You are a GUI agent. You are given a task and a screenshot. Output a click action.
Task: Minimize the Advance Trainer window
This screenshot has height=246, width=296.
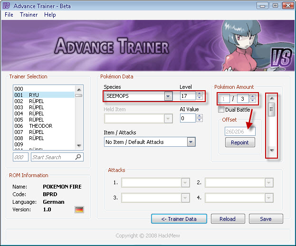coord(262,6)
